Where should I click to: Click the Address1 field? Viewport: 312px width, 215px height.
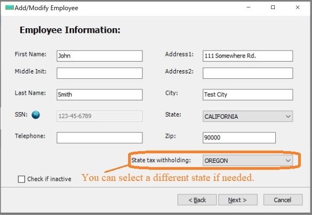tap(248, 56)
